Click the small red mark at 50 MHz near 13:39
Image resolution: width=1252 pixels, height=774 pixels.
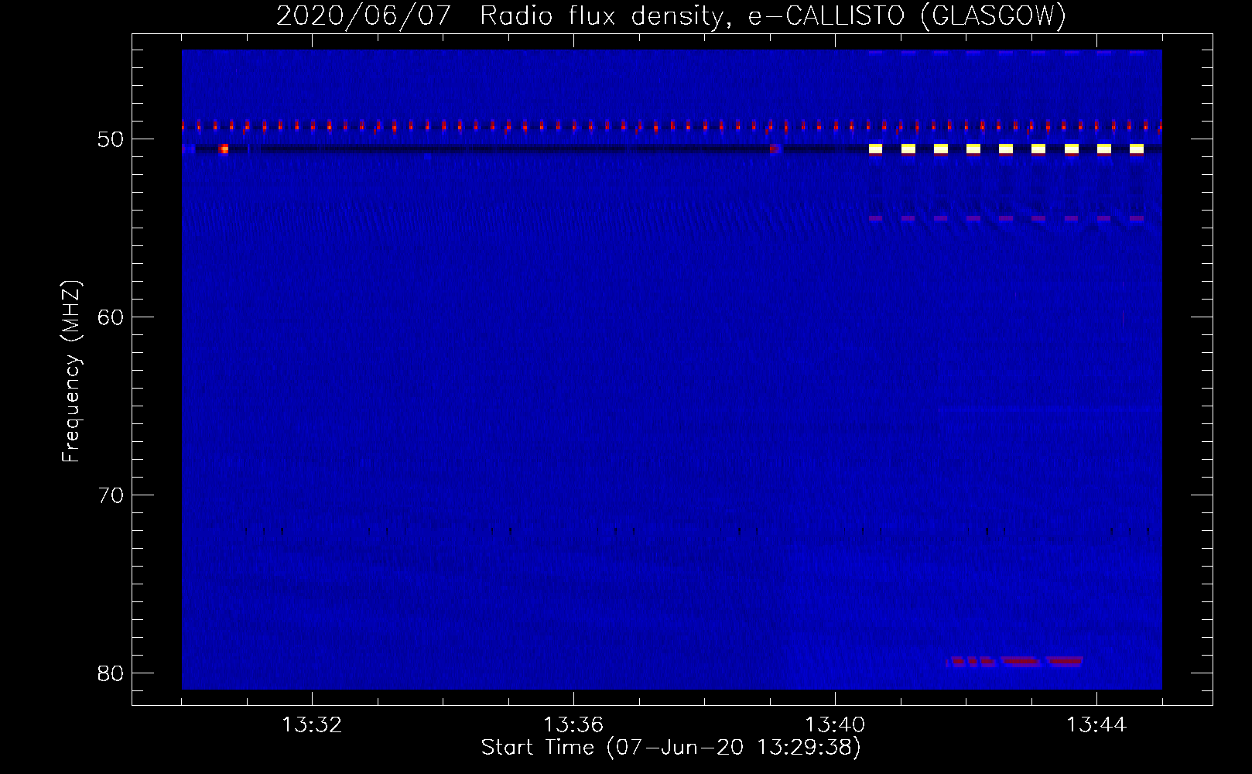[775, 149]
